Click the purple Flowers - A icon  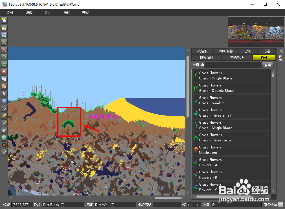(196, 162)
